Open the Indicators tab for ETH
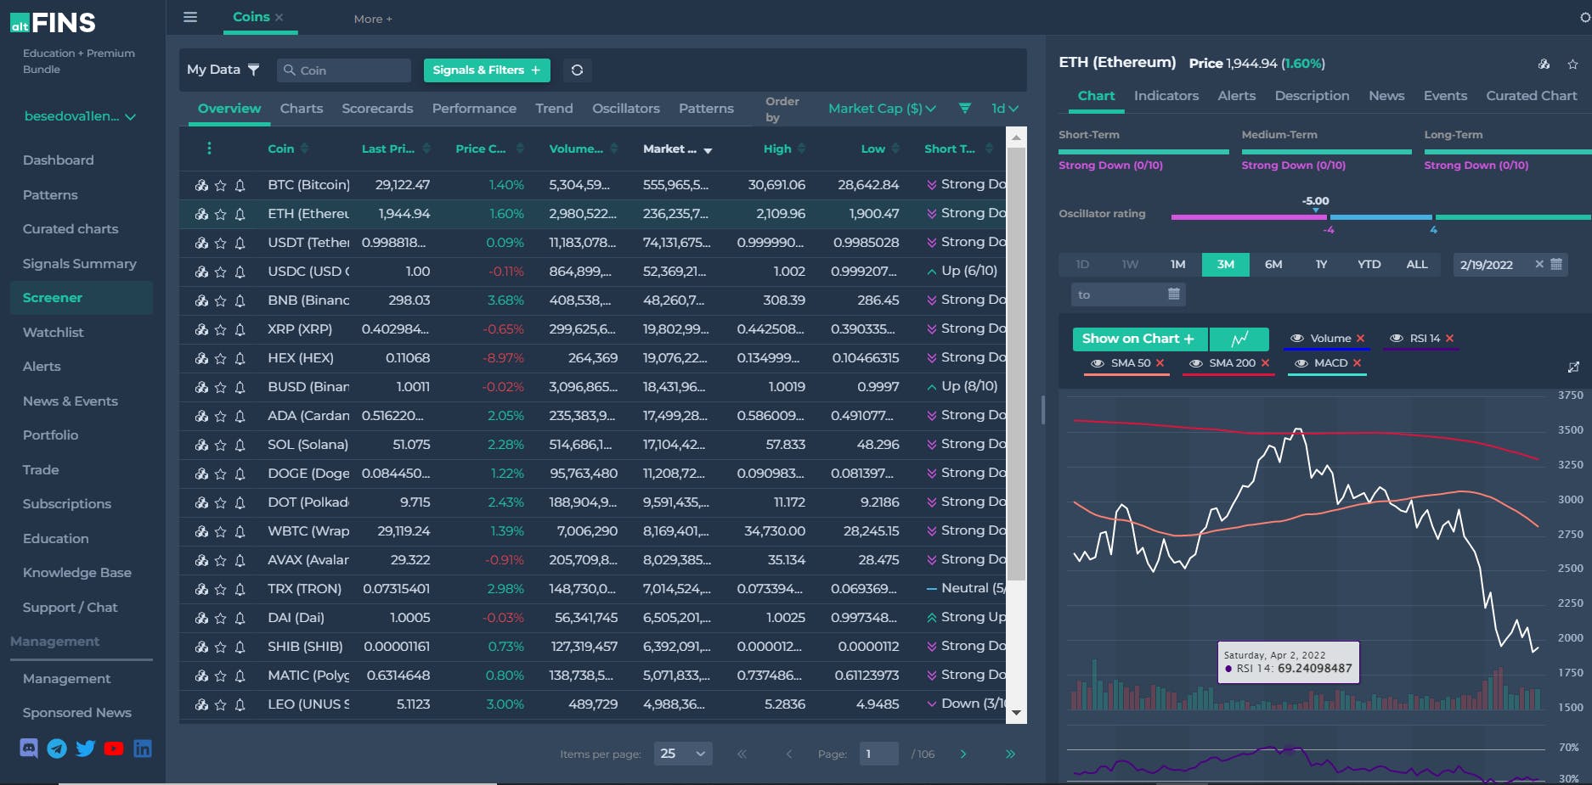 (x=1166, y=96)
